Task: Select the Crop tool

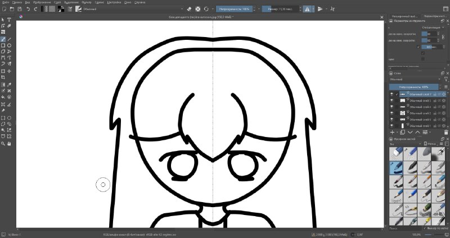Action: 3,77
